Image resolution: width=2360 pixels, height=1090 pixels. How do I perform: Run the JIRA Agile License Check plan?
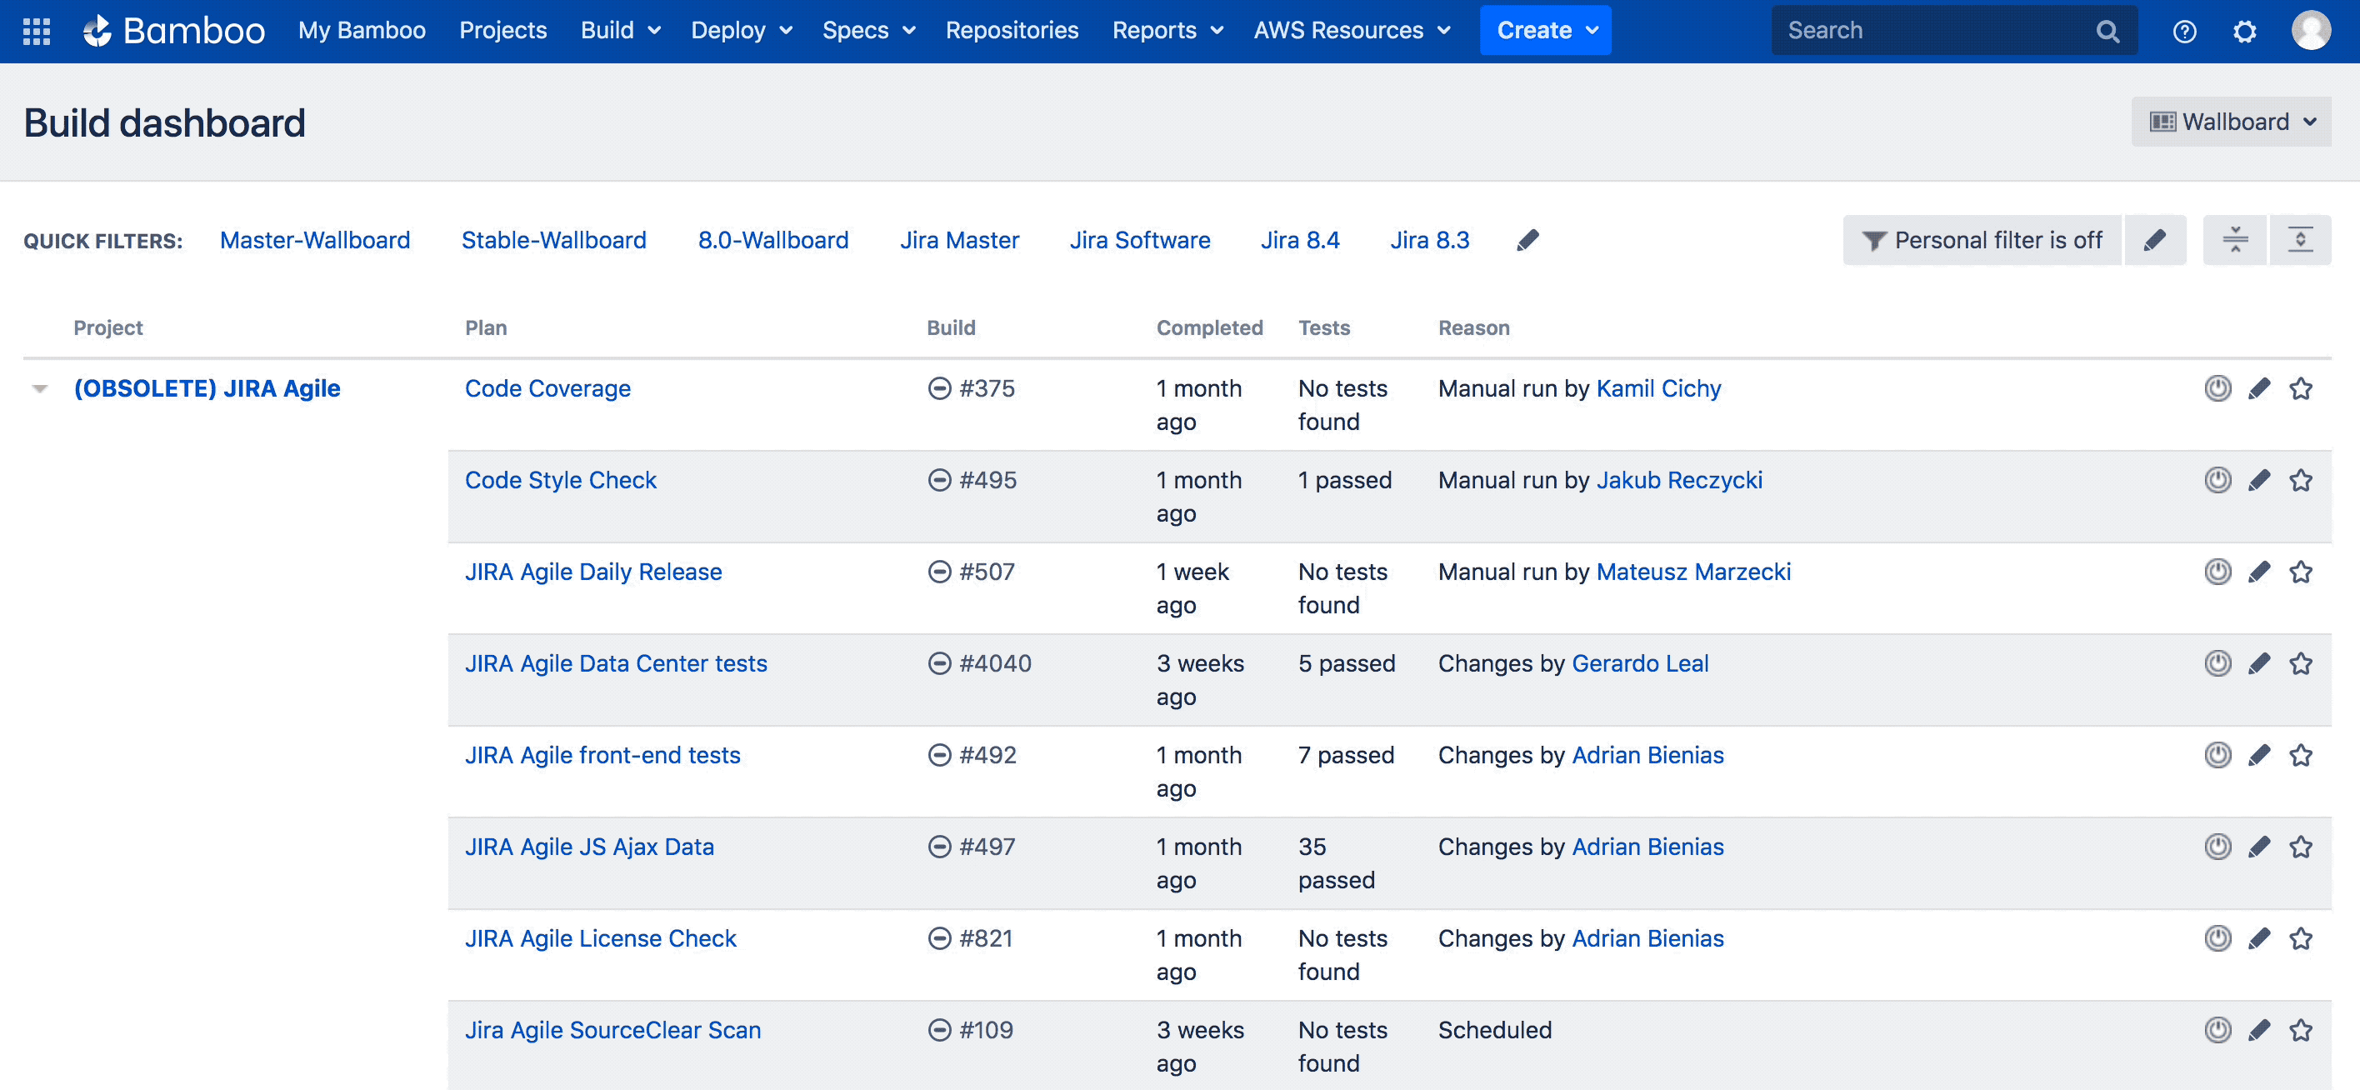(2217, 938)
